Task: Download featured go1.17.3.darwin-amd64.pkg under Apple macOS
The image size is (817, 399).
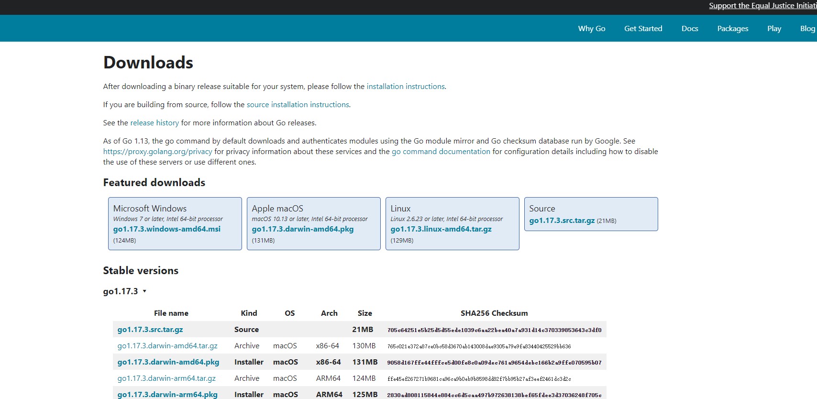Action: pyautogui.click(x=303, y=229)
